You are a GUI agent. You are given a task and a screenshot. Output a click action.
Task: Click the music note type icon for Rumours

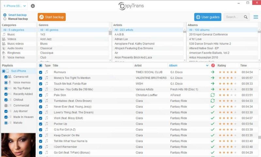(47, 72)
